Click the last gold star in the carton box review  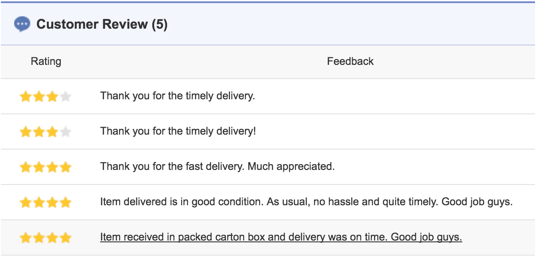(66, 238)
